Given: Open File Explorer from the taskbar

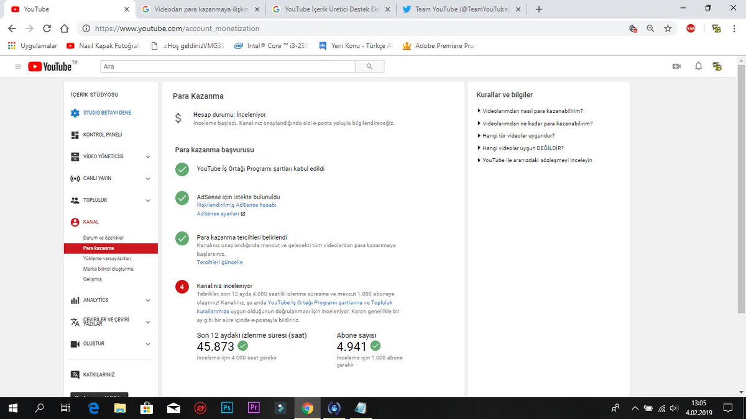Looking at the screenshot, I should 120,408.
